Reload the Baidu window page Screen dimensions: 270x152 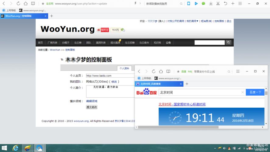(154, 71)
